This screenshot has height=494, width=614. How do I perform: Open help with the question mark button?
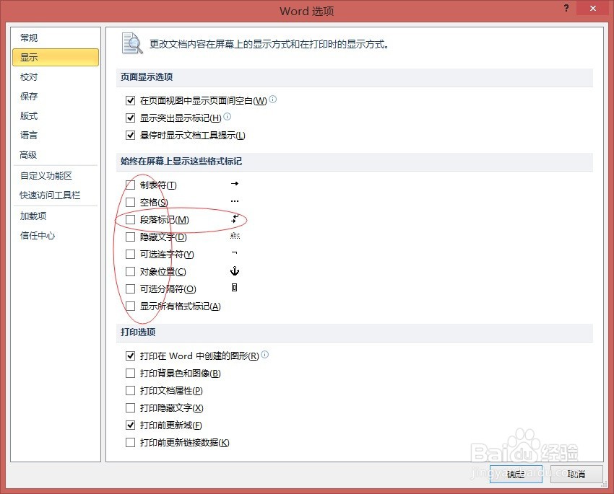coord(566,8)
